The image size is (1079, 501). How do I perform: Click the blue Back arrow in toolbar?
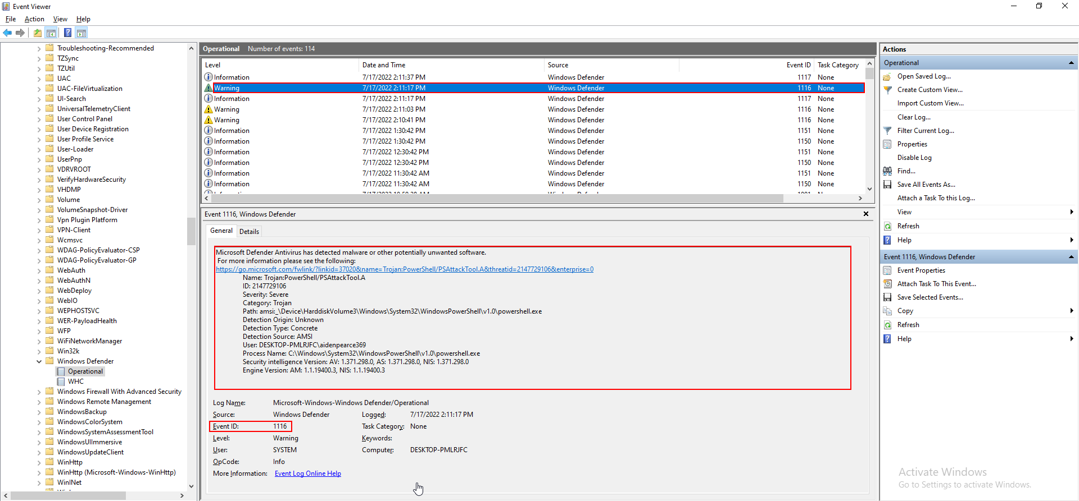coord(7,33)
